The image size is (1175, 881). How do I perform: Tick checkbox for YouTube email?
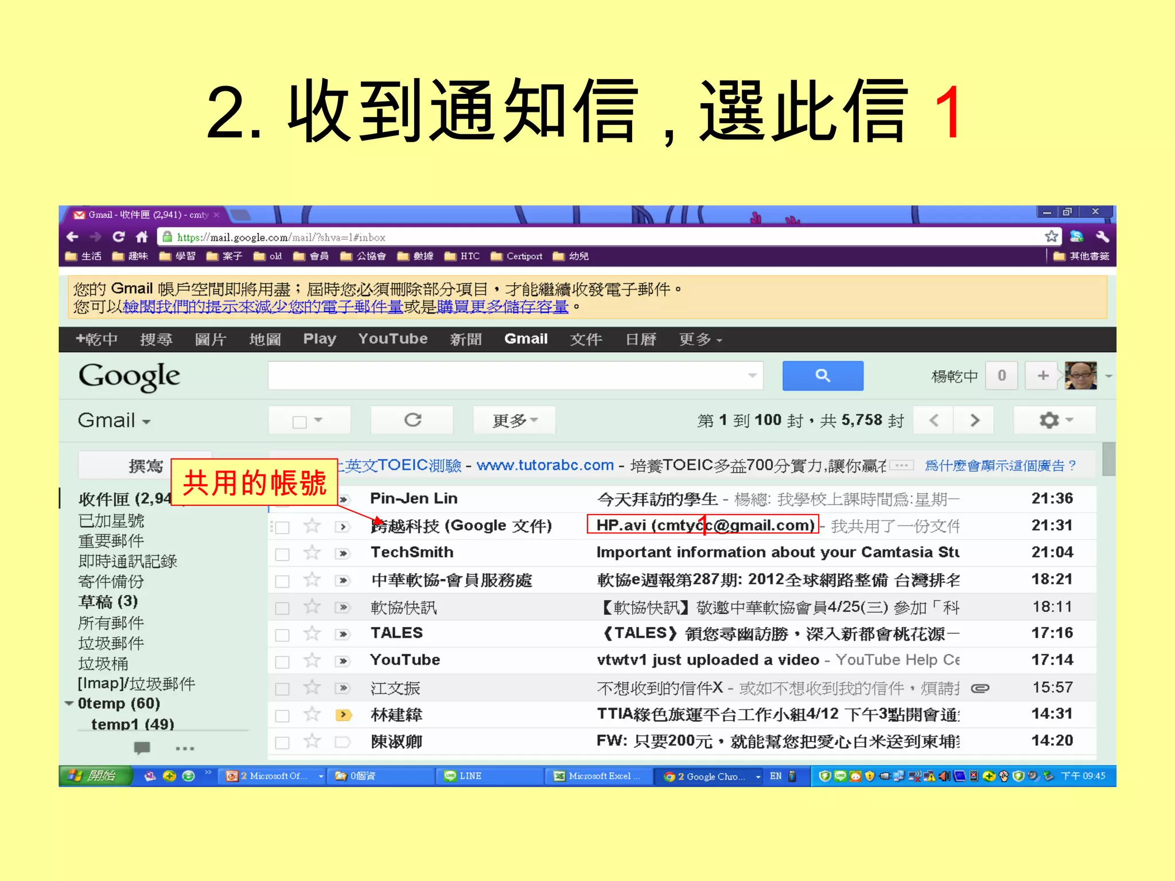282,662
